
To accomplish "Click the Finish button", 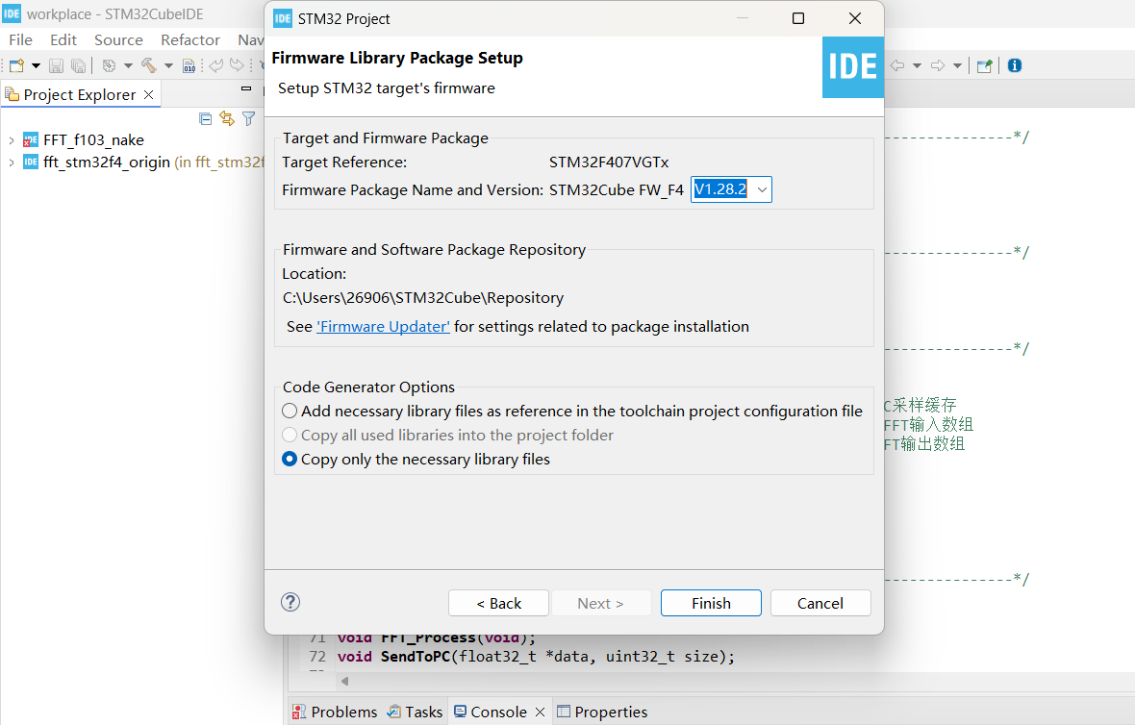I will pos(711,603).
